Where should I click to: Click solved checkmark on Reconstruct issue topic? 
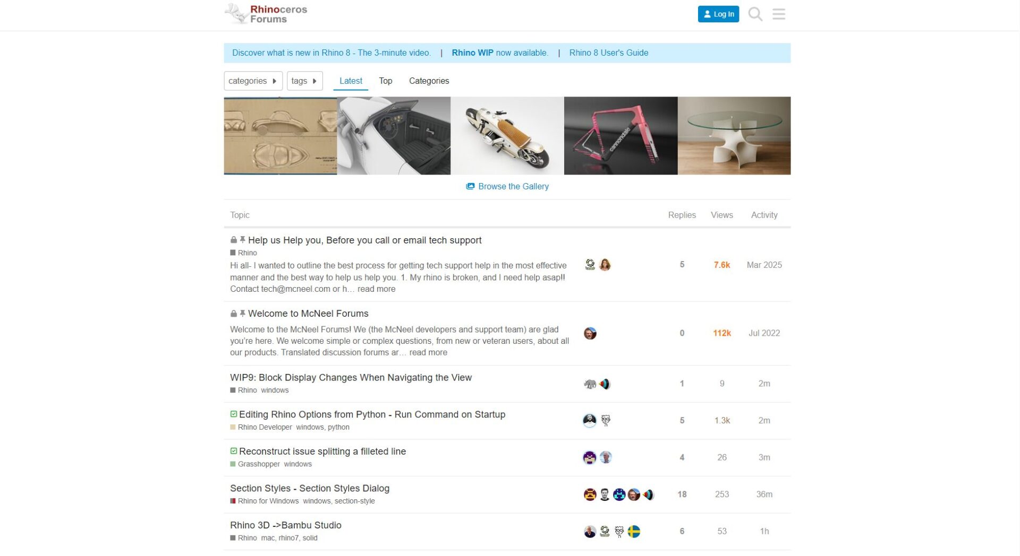(234, 451)
